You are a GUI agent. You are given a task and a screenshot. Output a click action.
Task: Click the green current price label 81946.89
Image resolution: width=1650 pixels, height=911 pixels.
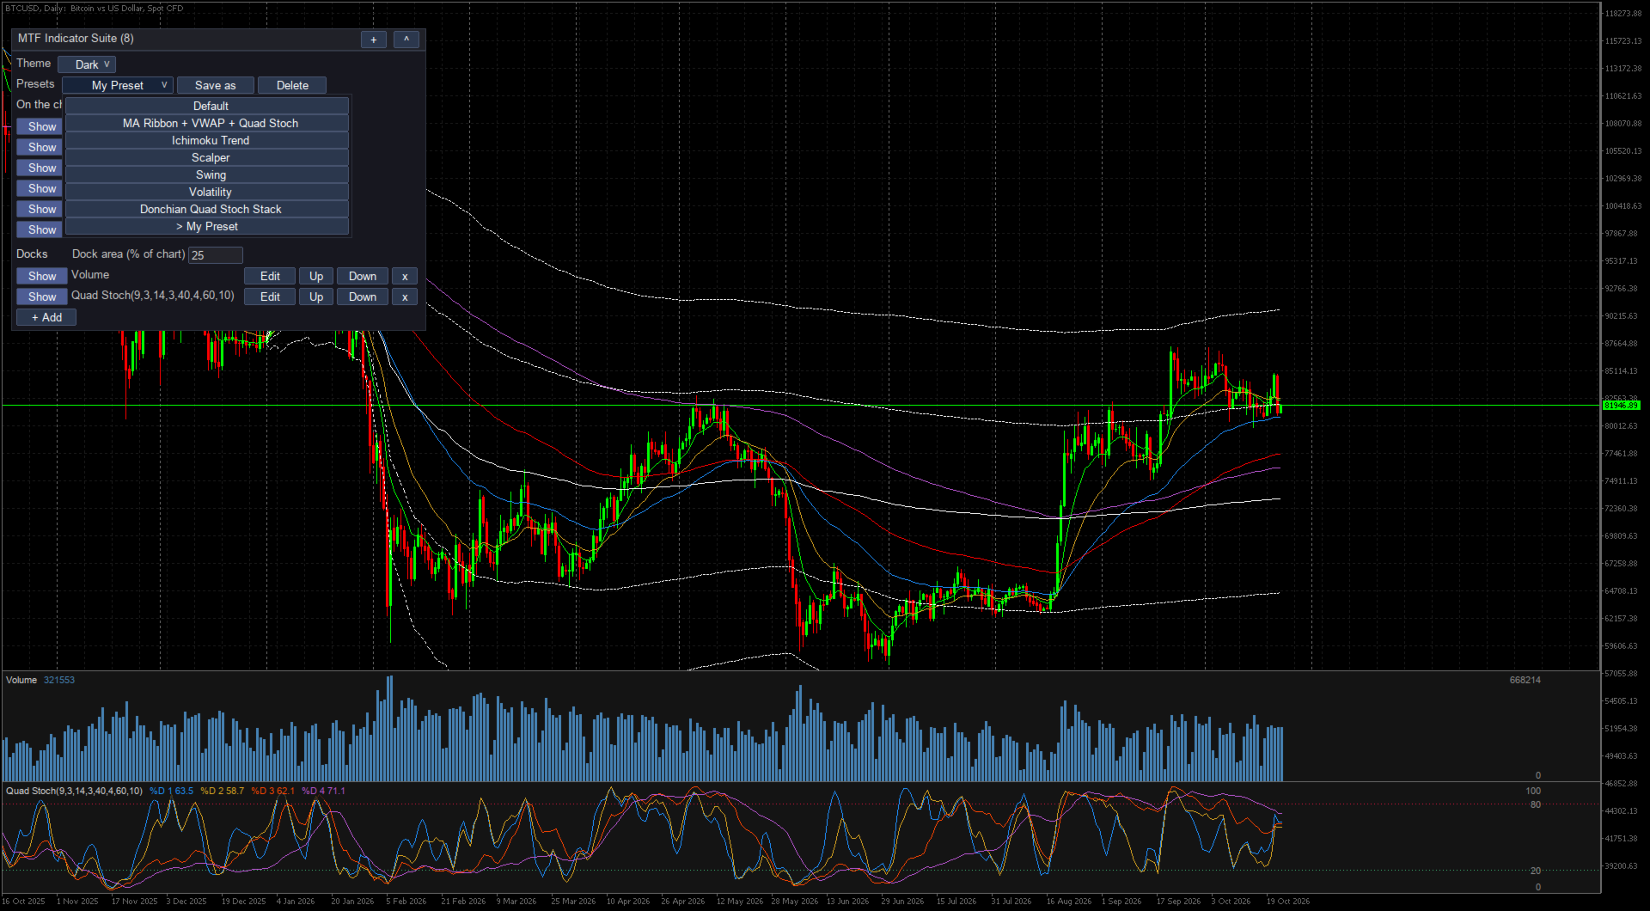(1622, 405)
